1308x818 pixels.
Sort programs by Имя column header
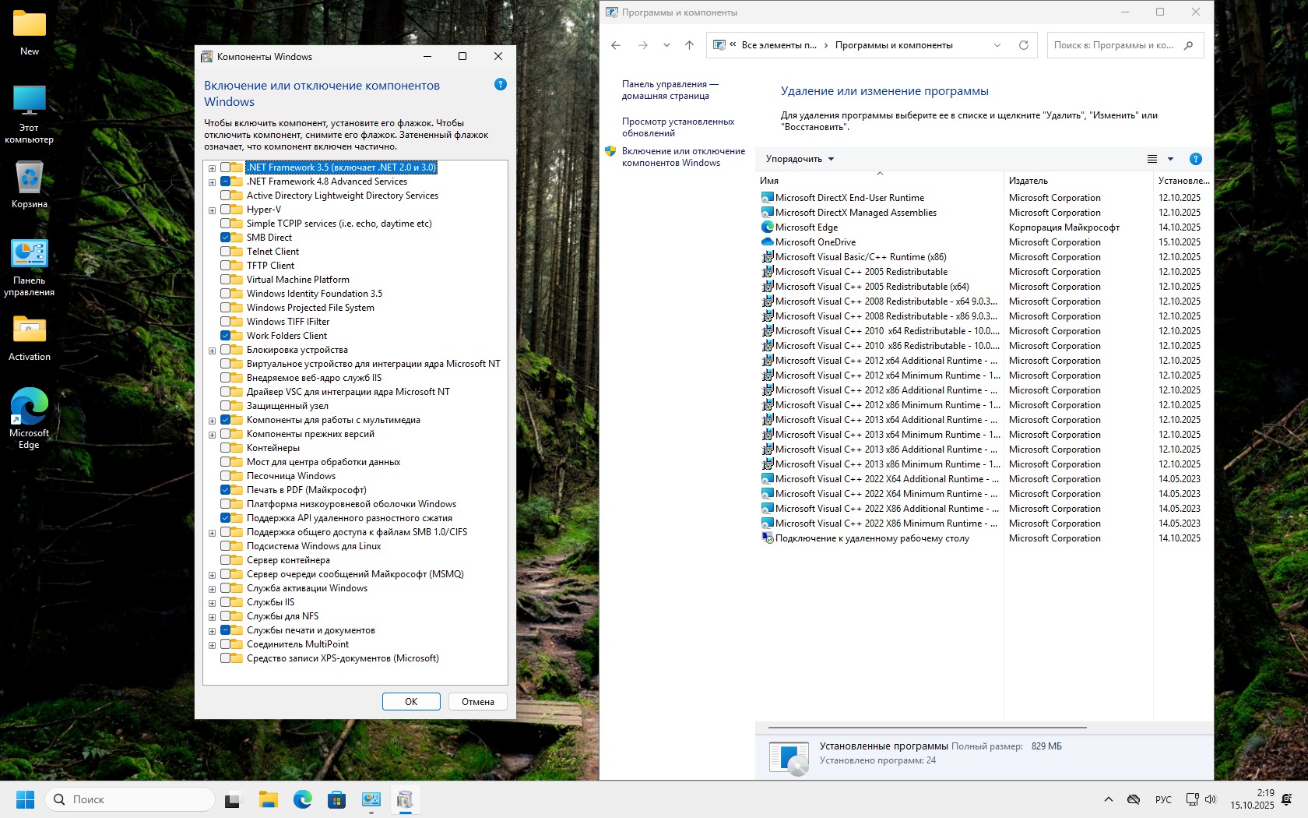point(769,181)
